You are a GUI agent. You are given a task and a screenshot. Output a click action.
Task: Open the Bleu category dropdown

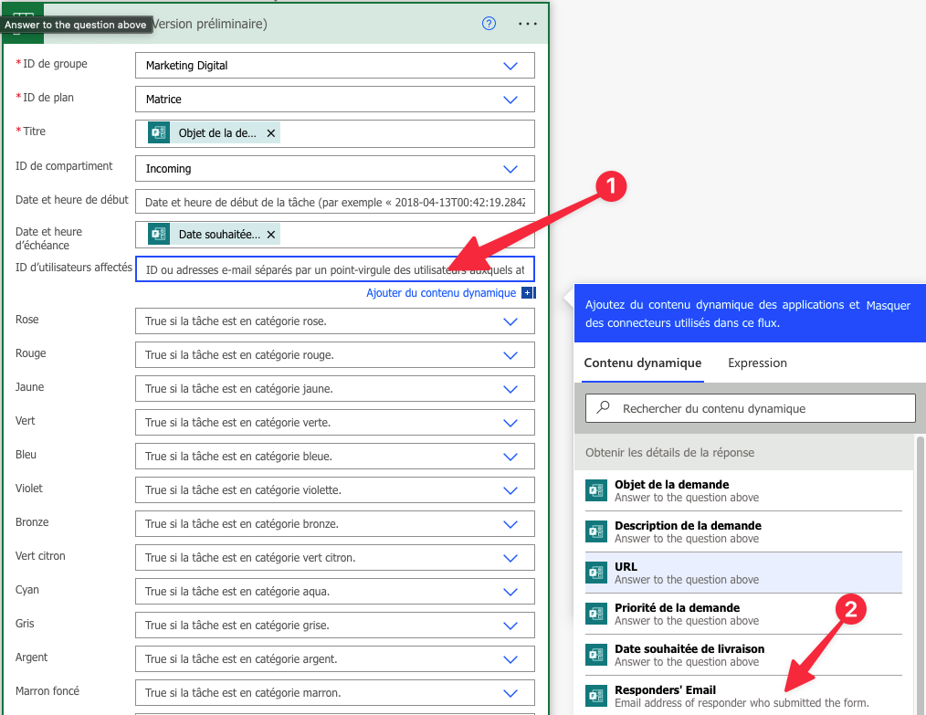click(x=510, y=457)
